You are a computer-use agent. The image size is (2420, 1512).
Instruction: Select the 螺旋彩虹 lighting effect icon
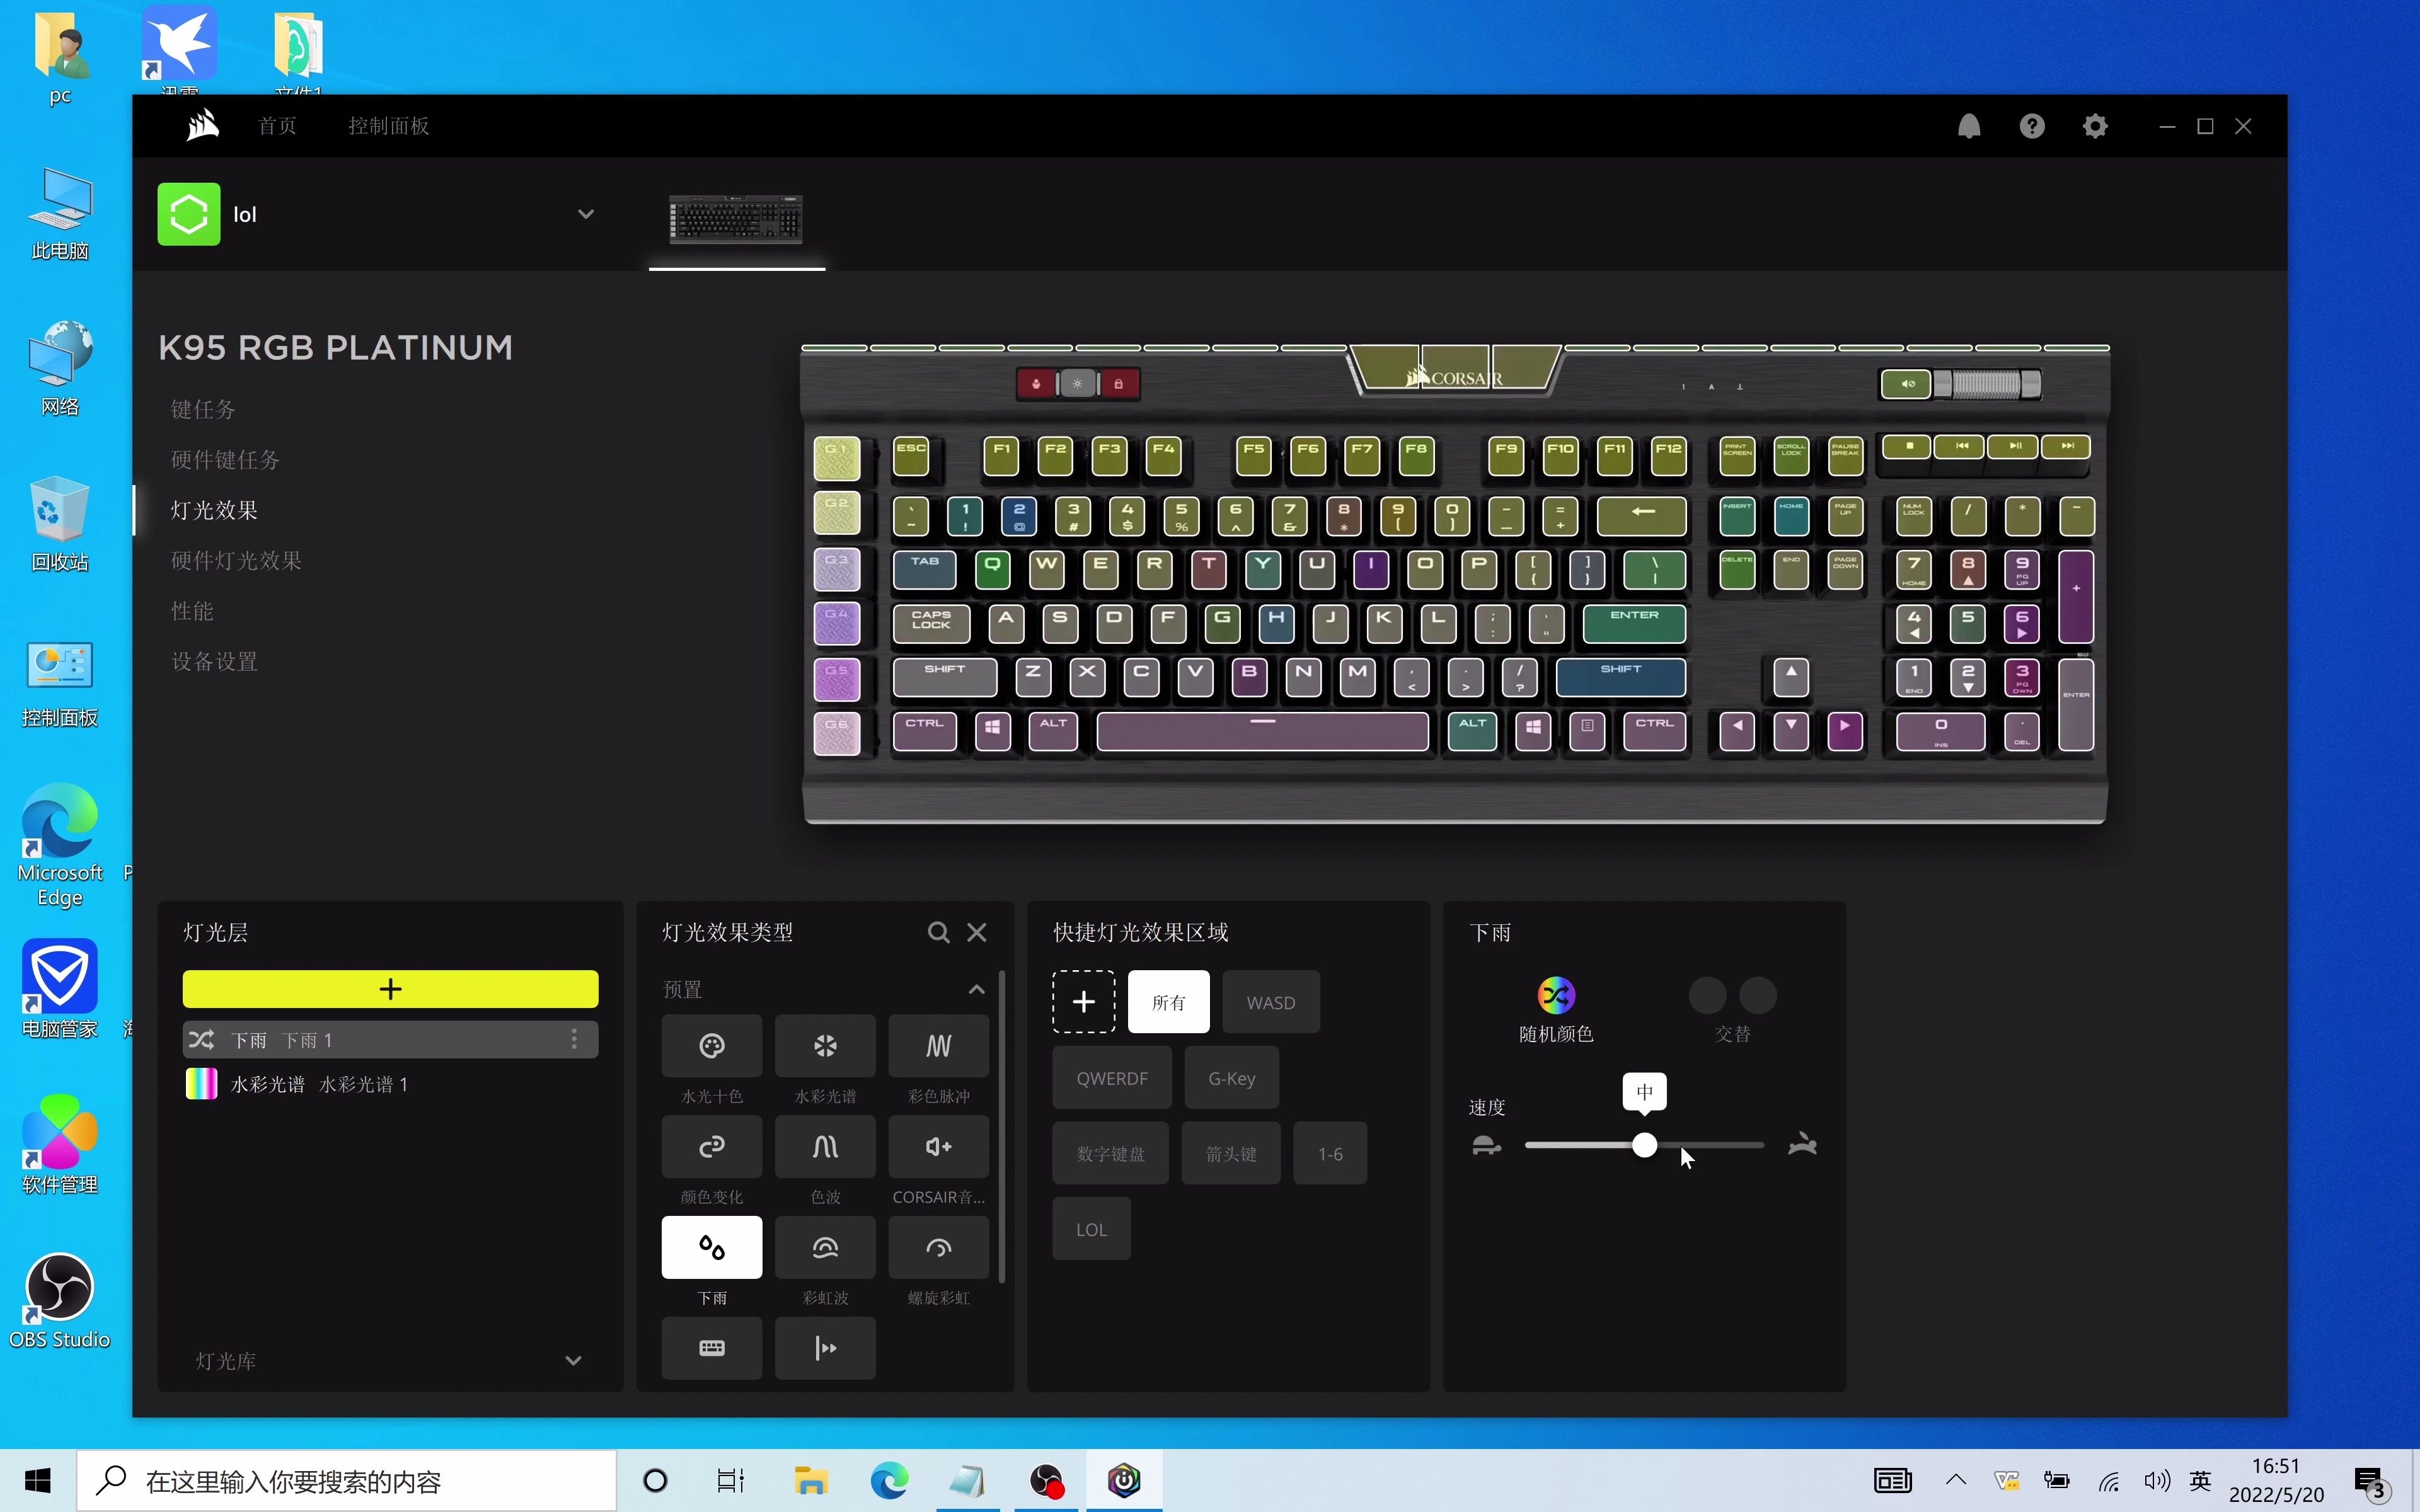tap(939, 1246)
